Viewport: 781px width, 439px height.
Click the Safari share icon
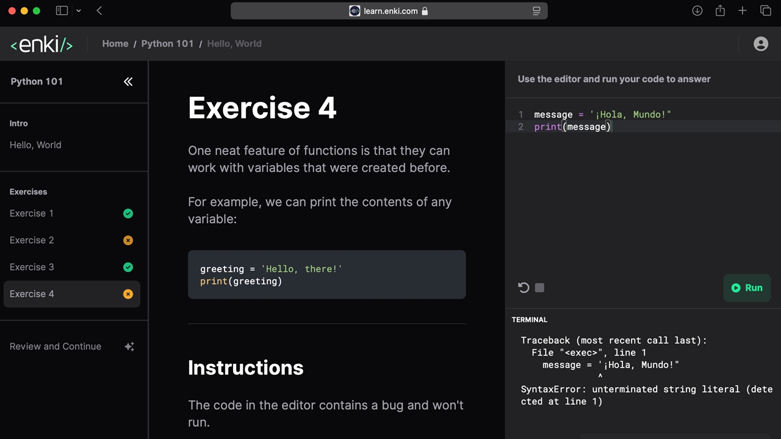[x=720, y=10]
